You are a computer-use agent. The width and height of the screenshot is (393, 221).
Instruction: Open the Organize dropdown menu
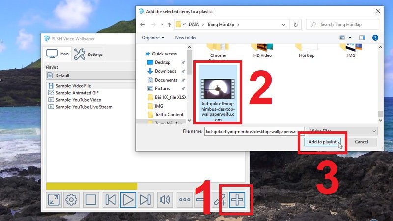click(x=153, y=38)
